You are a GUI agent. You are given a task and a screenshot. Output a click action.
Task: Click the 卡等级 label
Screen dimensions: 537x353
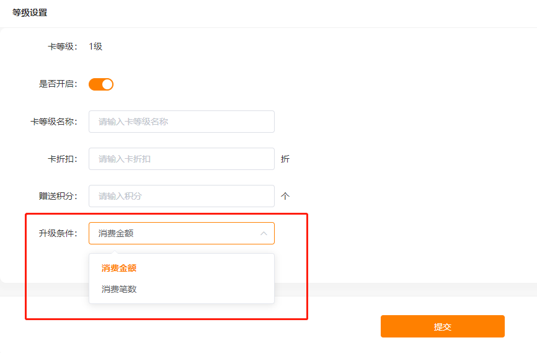point(63,47)
